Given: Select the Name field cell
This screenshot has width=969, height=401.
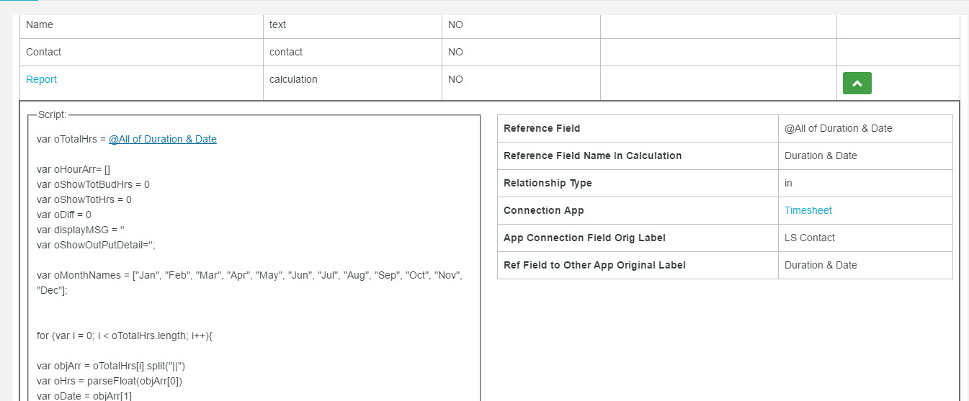Looking at the screenshot, I should pyautogui.click(x=40, y=25).
